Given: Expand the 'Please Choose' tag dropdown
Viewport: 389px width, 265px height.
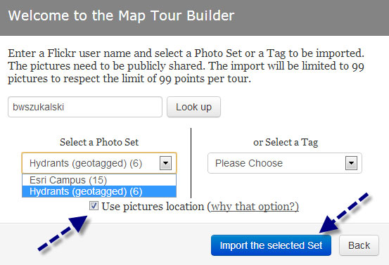Looking at the screenshot, I should 285,163.
